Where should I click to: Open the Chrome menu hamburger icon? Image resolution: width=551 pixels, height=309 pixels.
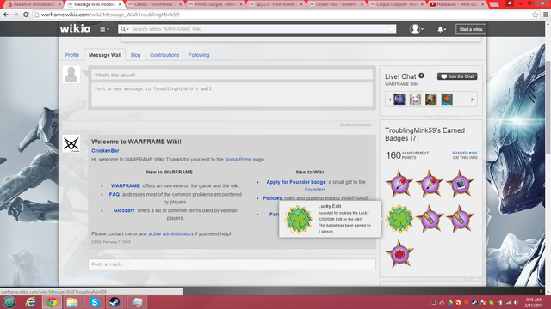tap(545, 15)
